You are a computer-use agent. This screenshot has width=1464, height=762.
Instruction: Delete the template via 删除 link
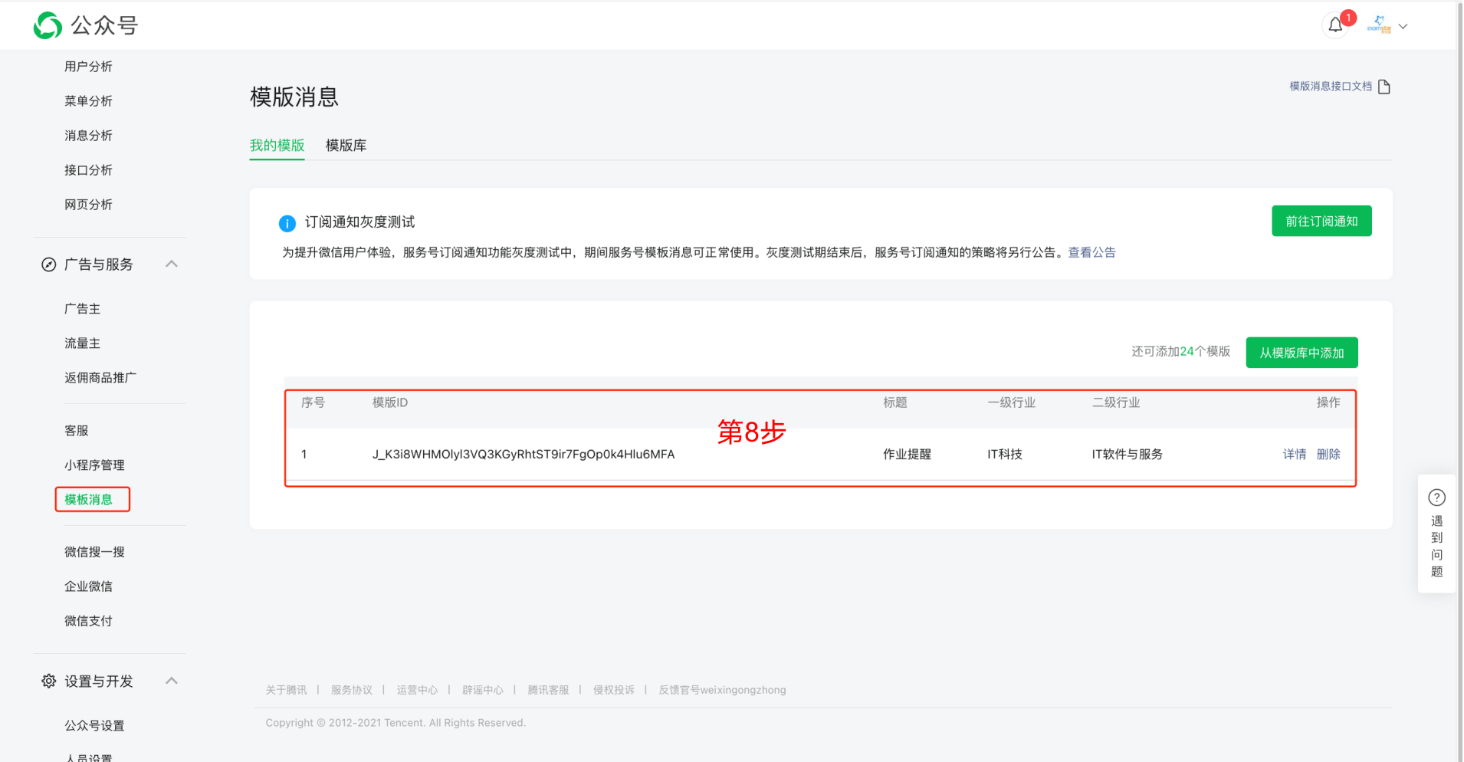coord(1329,454)
